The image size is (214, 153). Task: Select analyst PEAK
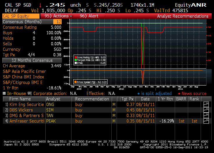coord(51,121)
